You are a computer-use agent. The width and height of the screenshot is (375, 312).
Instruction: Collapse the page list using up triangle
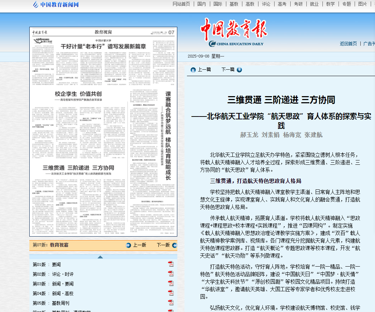click(x=100, y=257)
